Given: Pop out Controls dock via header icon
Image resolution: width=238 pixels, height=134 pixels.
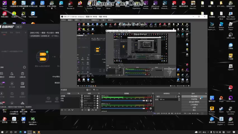Looking at the screenshot, I should [206, 94].
